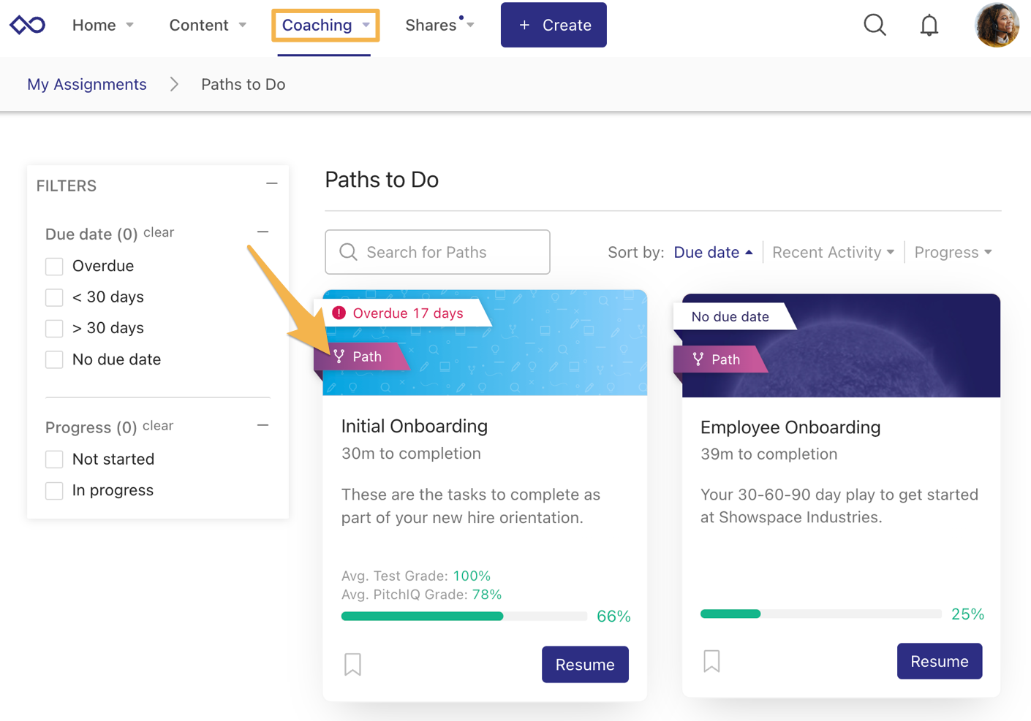The height and width of the screenshot is (721, 1031).
Task: Enable the No due date filter
Action: click(x=54, y=359)
